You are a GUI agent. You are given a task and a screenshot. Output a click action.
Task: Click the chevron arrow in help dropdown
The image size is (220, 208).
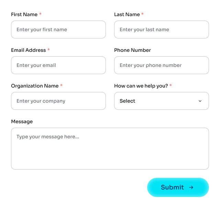200,101
